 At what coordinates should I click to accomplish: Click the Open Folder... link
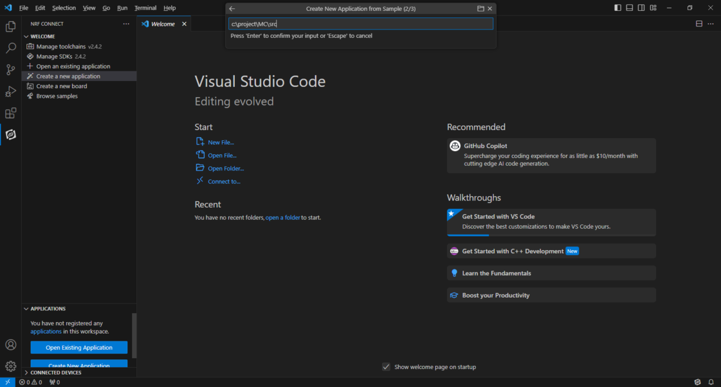pos(226,169)
